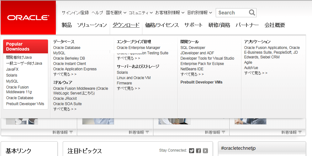This screenshot has width=312, height=156.
Task: Open the 製品 menu
Action: pos(66,25)
